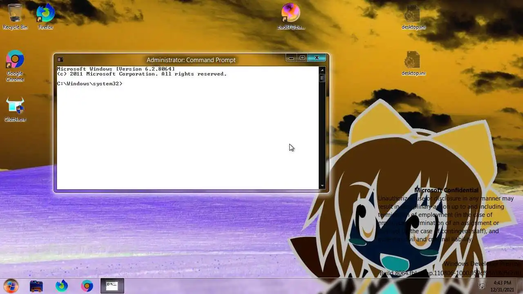Click the Command Prompt vertical scrollbar thumb
The width and height of the screenshot is (523, 294).
click(x=322, y=78)
